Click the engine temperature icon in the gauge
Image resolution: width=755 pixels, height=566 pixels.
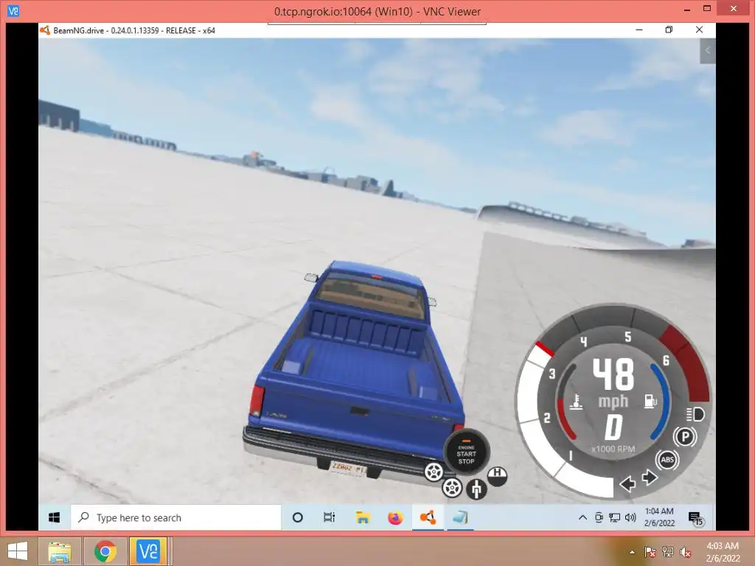pyautogui.click(x=576, y=402)
